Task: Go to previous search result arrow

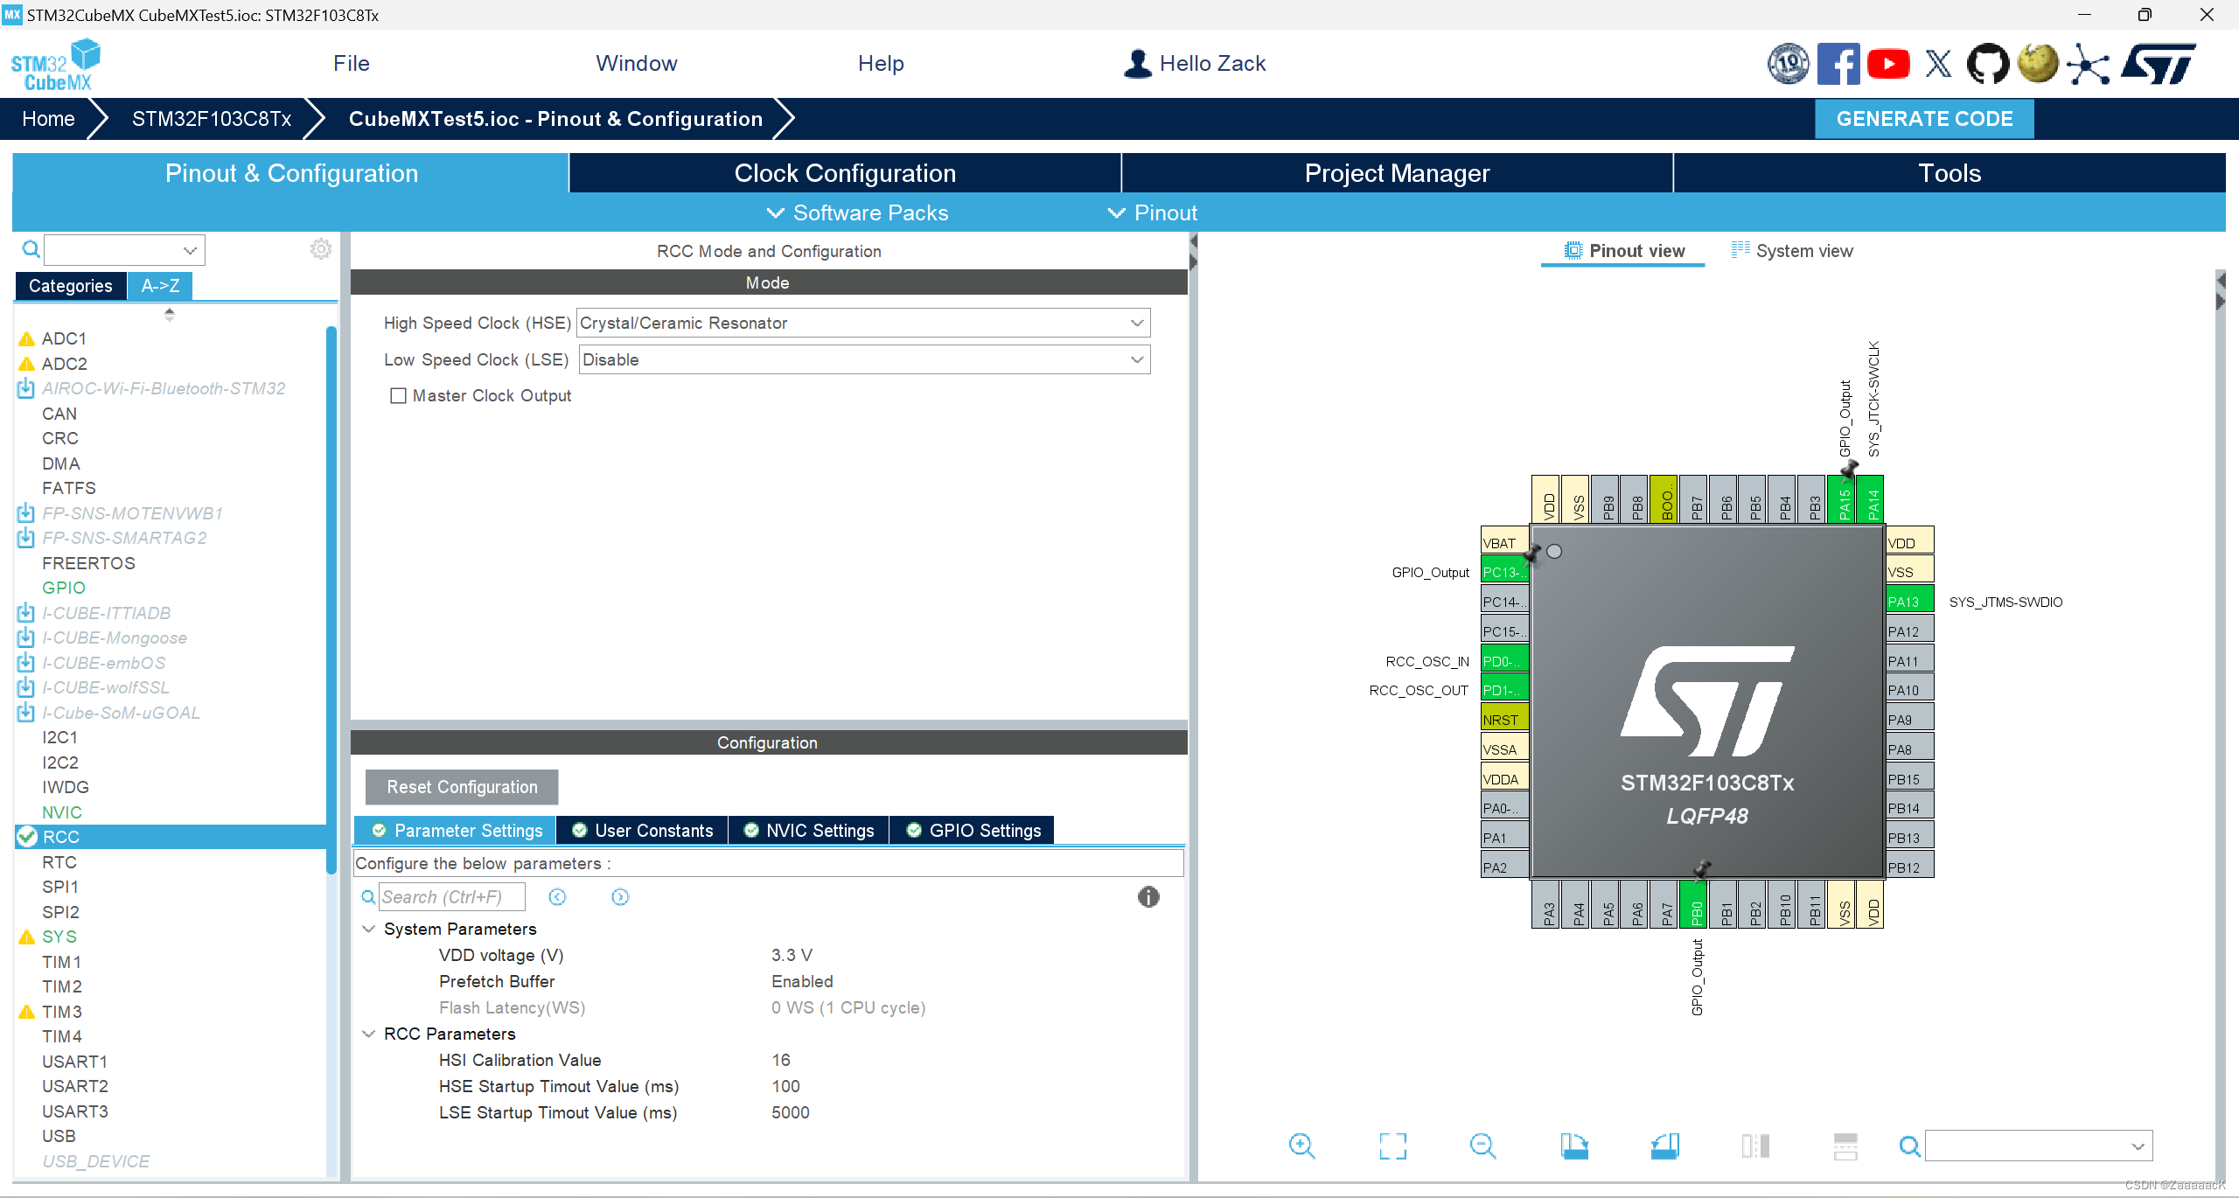Action: click(x=557, y=897)
